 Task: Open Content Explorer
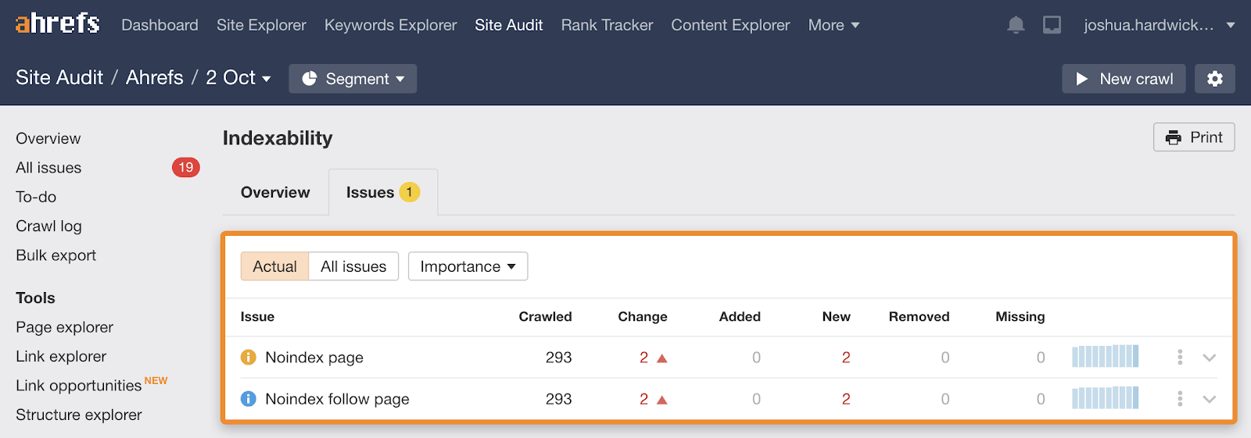[x=730, y=25]
